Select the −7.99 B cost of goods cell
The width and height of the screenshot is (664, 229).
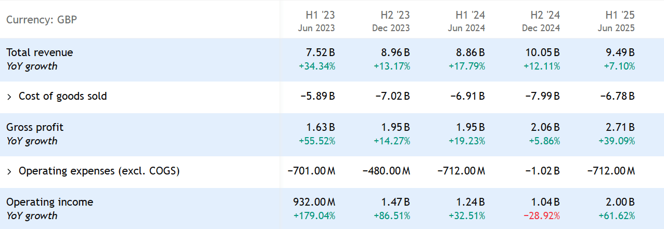(544, 96)
